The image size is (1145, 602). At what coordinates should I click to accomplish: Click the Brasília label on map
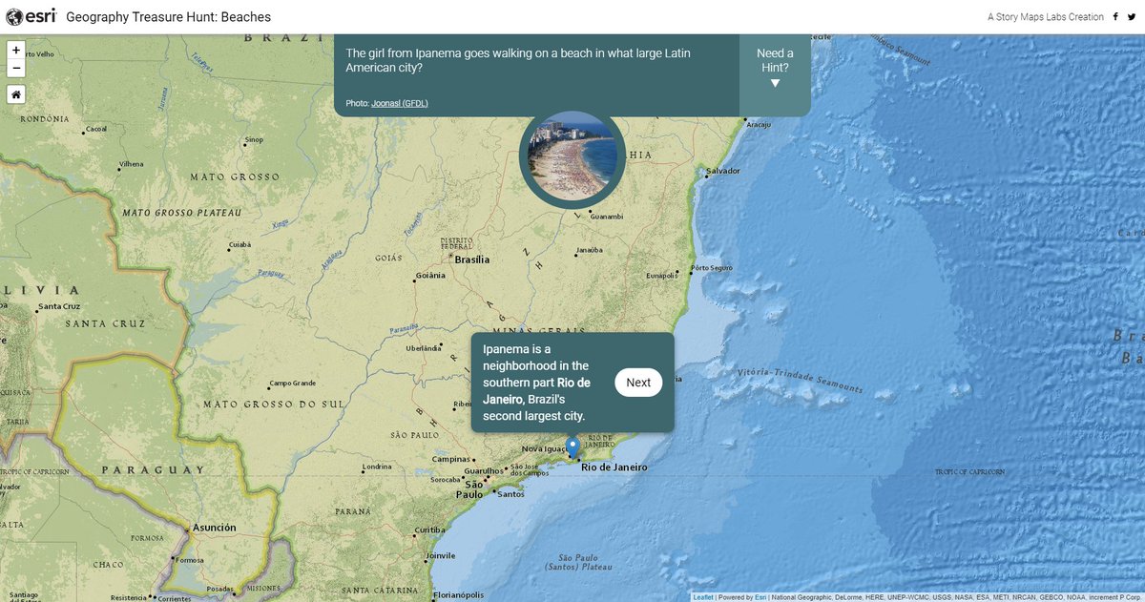pos(471,259)
